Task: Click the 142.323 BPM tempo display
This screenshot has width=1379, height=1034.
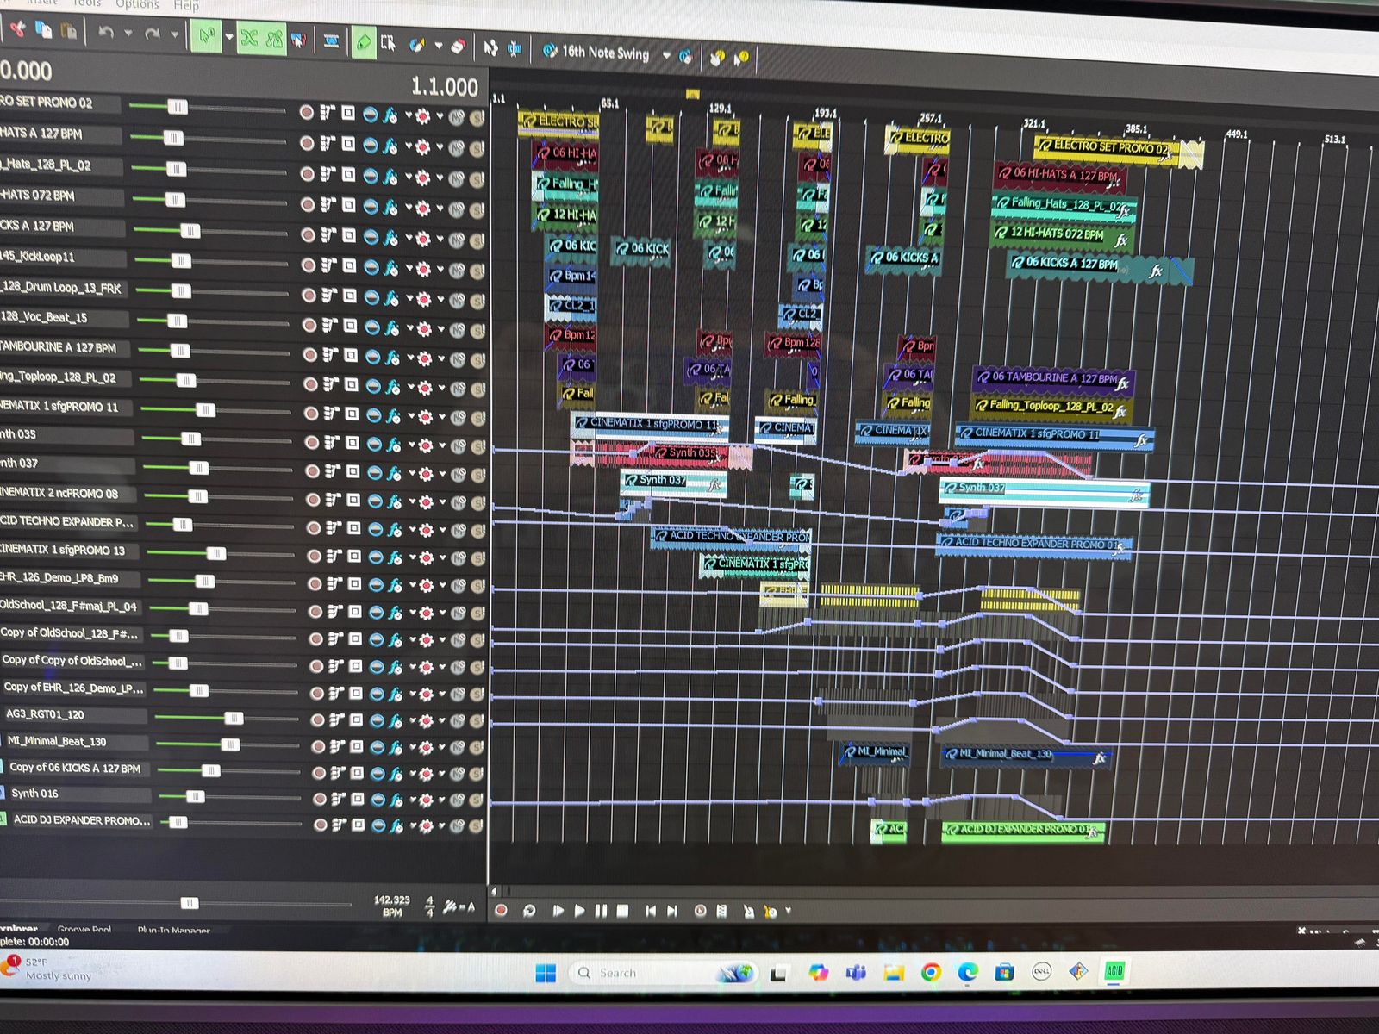Action: tap(392, 905)
